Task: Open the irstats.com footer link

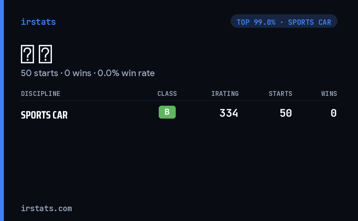Action: [46, 208]
